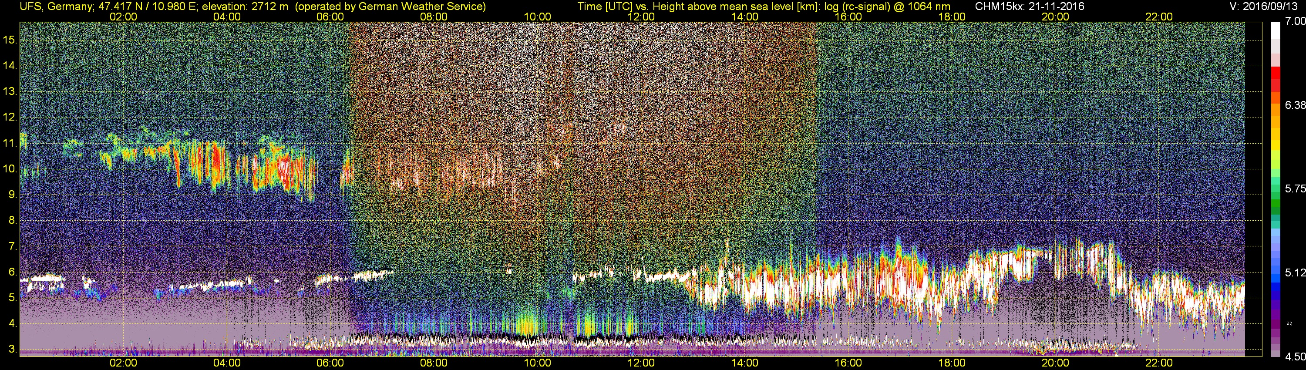Click the 20:00 label on bottom time axis
Viewport: 1306px width, 370px height.
pyautogui.click(x=1056, y=363)
